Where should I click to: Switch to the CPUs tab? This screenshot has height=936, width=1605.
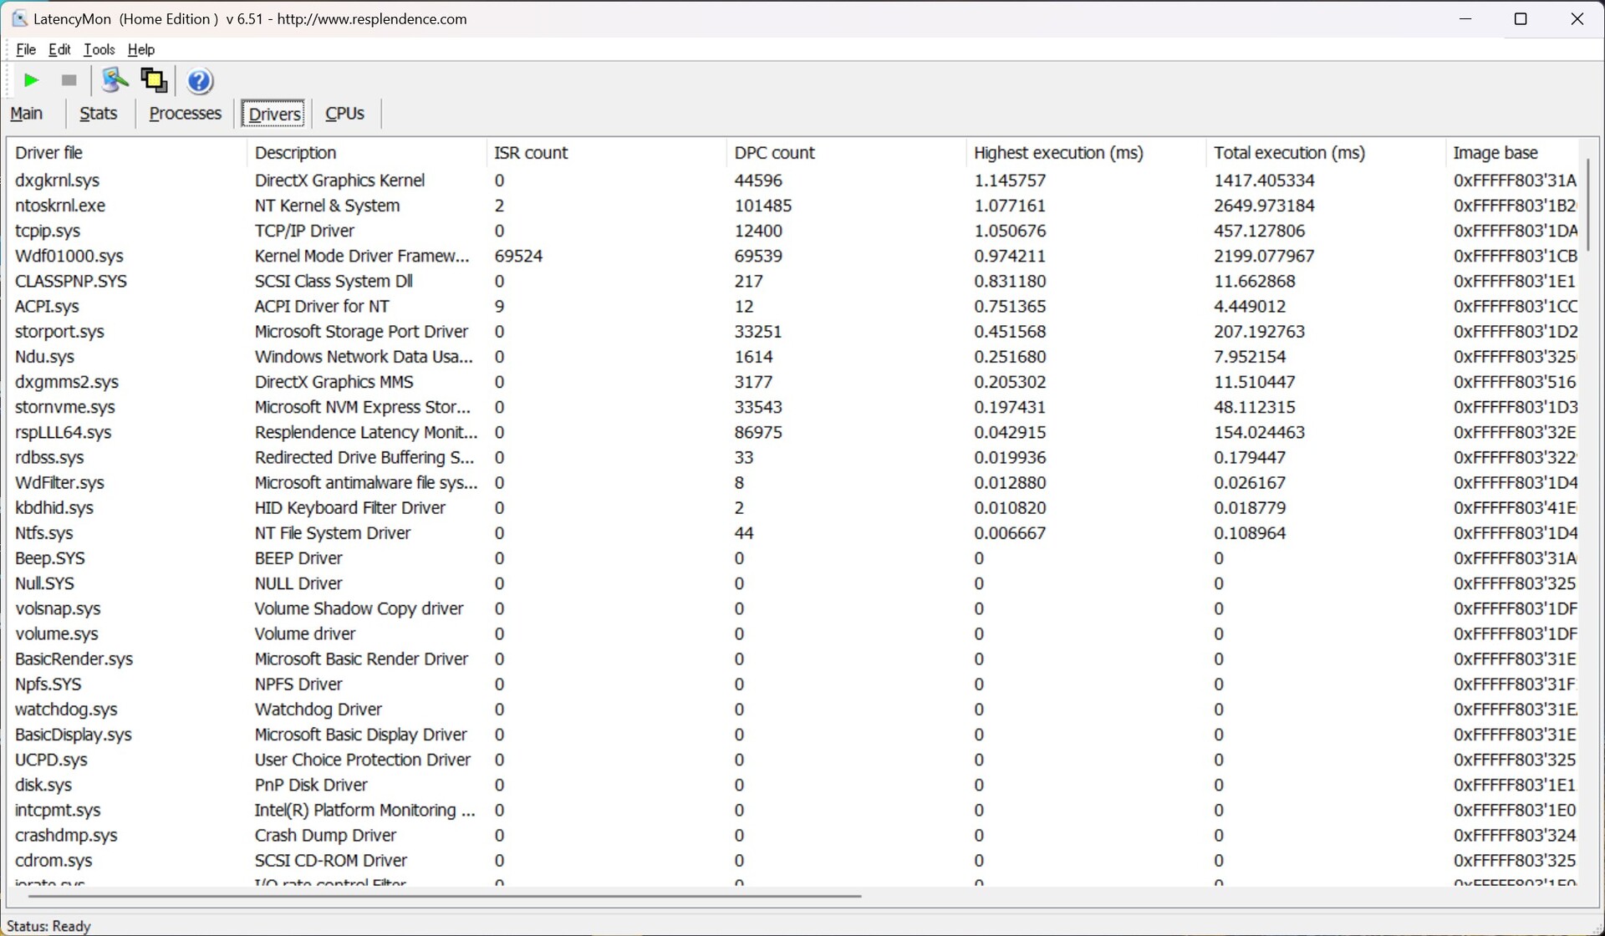tap(344, 114)
